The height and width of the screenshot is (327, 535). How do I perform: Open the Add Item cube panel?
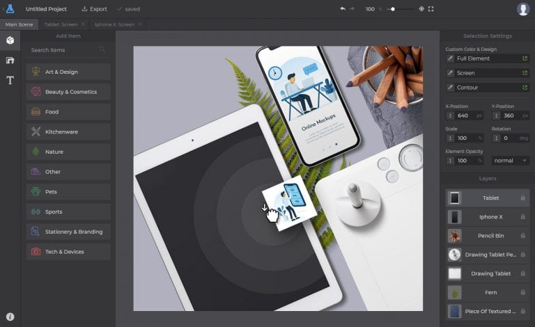pos(10,40)
